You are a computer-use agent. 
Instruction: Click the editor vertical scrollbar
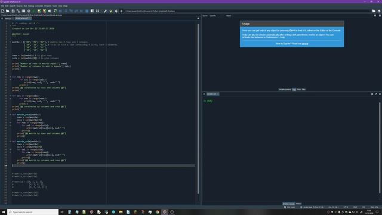tap(198, 109)
